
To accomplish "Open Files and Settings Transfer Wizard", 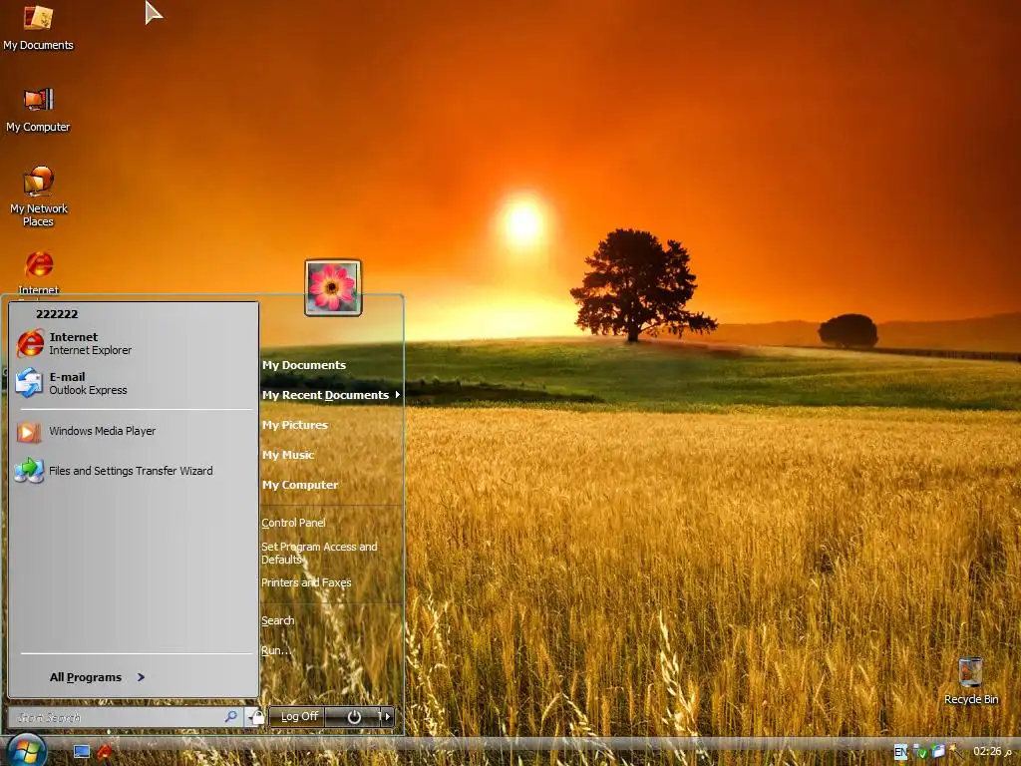I will pyautogui.click(x=136, y=471).
